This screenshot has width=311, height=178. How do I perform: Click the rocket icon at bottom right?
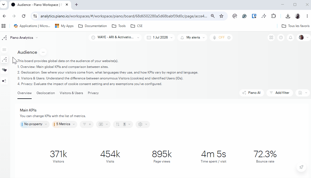point(301,167)
